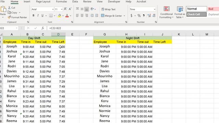
Task: Expand Paste options arrow
Action: click(3, 17)
